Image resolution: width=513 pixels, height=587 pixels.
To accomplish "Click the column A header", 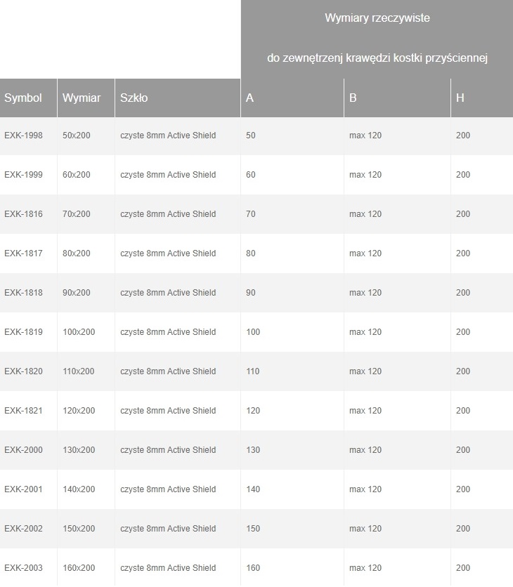I will pos(249,98).
